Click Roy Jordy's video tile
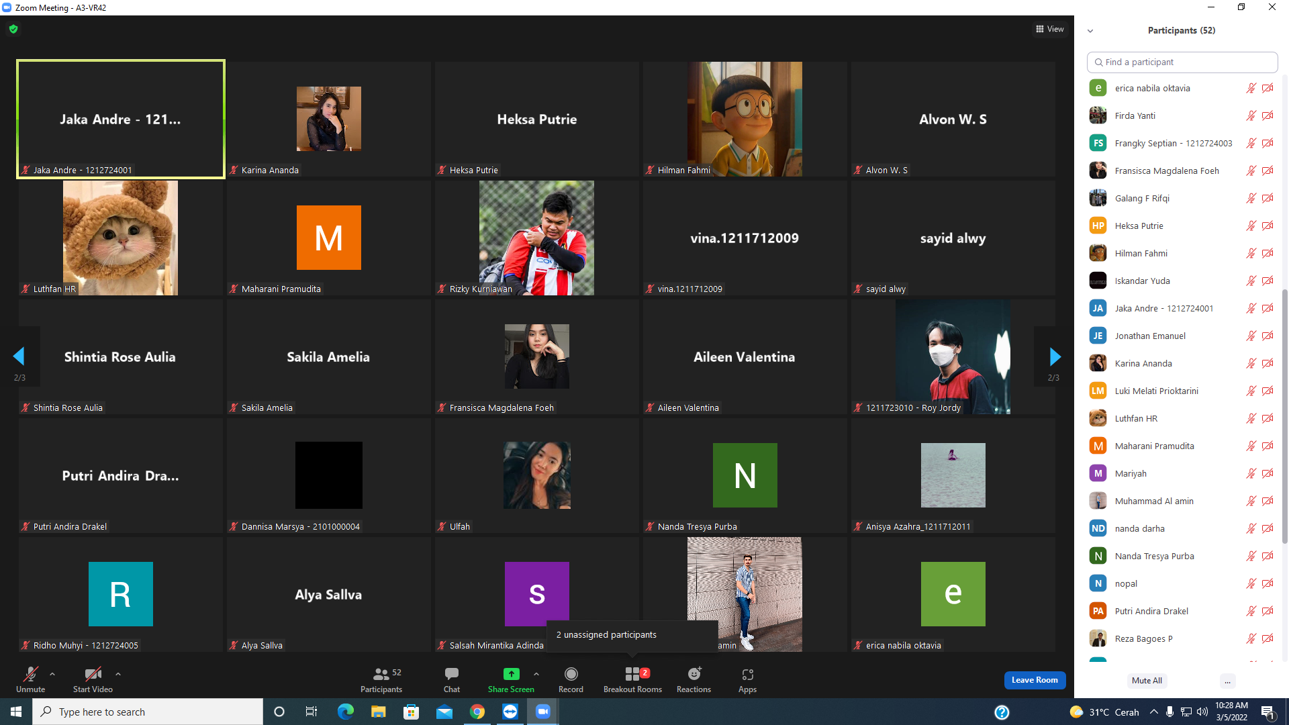The height and width of the screenshot is (725, 1289). [953, 356]
